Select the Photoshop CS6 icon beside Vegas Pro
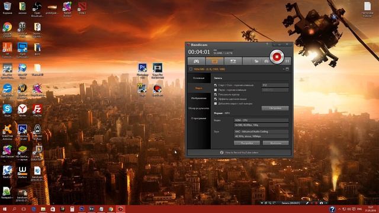379x213 pixels. pyautogui.click(x=142, y=71)
